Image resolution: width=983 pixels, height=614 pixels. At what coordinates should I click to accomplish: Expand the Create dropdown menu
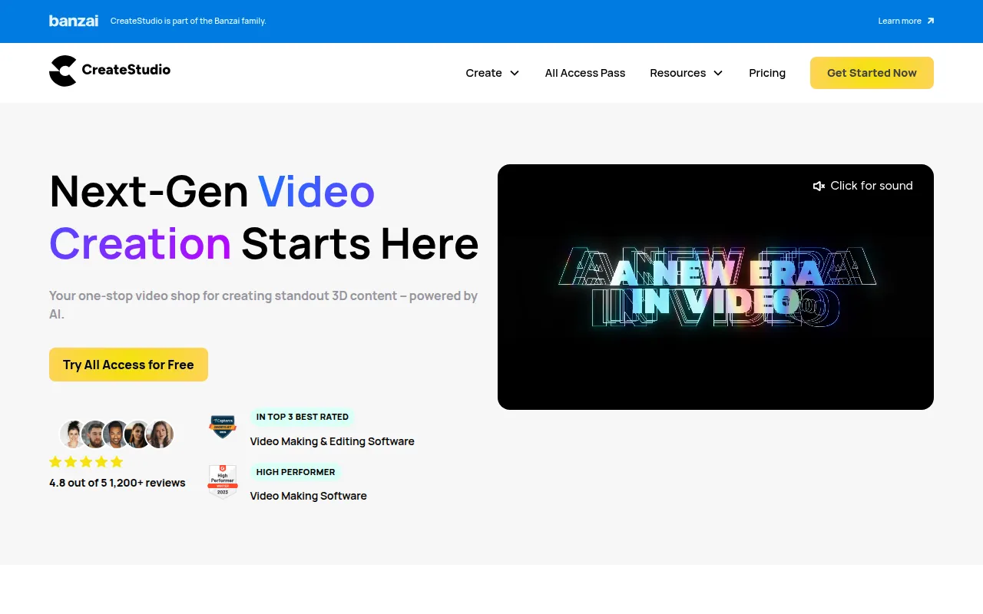coord(492,73)
